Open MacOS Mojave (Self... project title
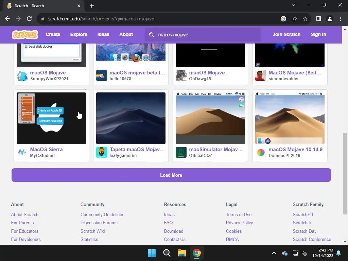The image size is (348, 261). 295,73
